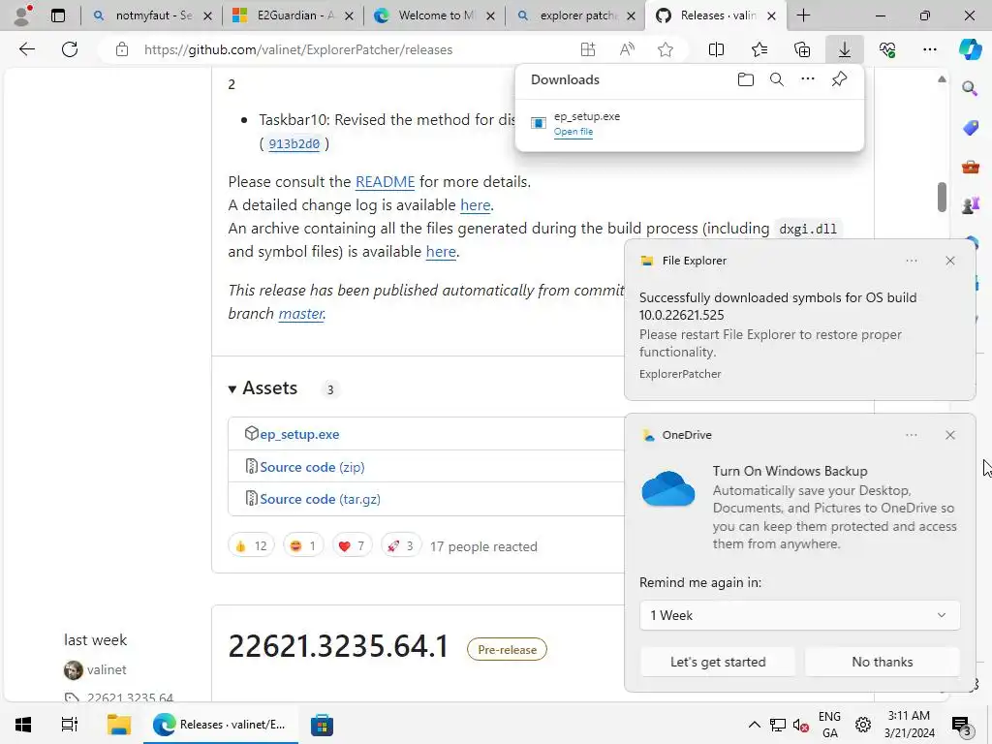This screenshot has width=992, height=744.
Task: Open file ep_setup.exe link
Action: click(573, 132)
